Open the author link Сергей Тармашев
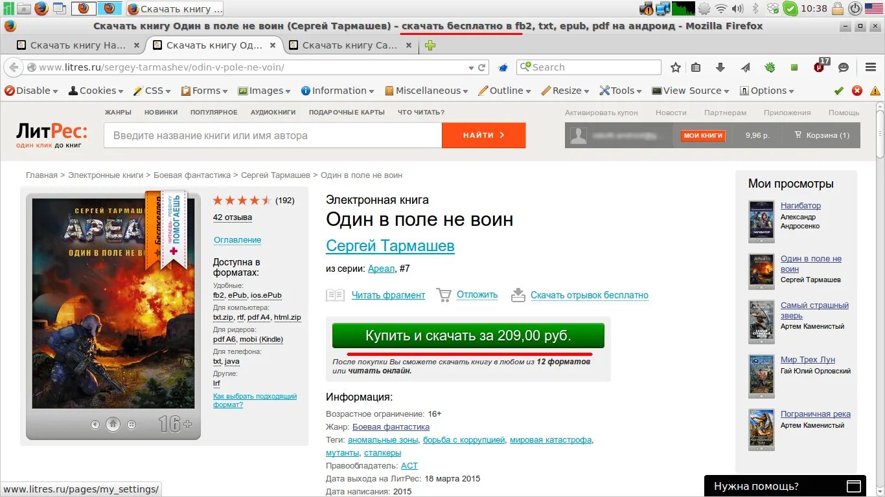Screen dimensions: 885x497 [390, 246]
